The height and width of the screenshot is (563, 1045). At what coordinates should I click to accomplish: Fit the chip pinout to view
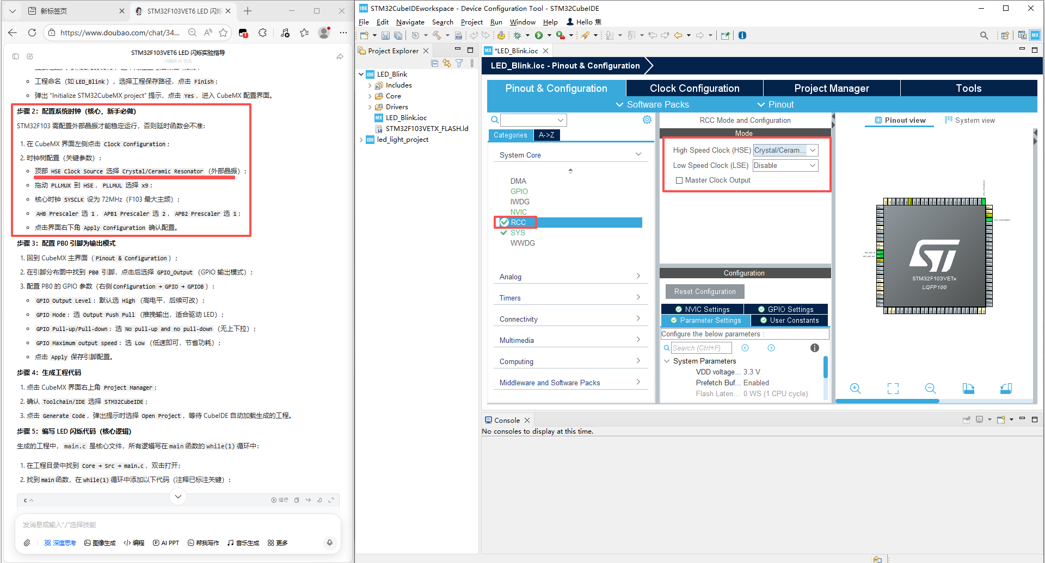tap(893, 389)
